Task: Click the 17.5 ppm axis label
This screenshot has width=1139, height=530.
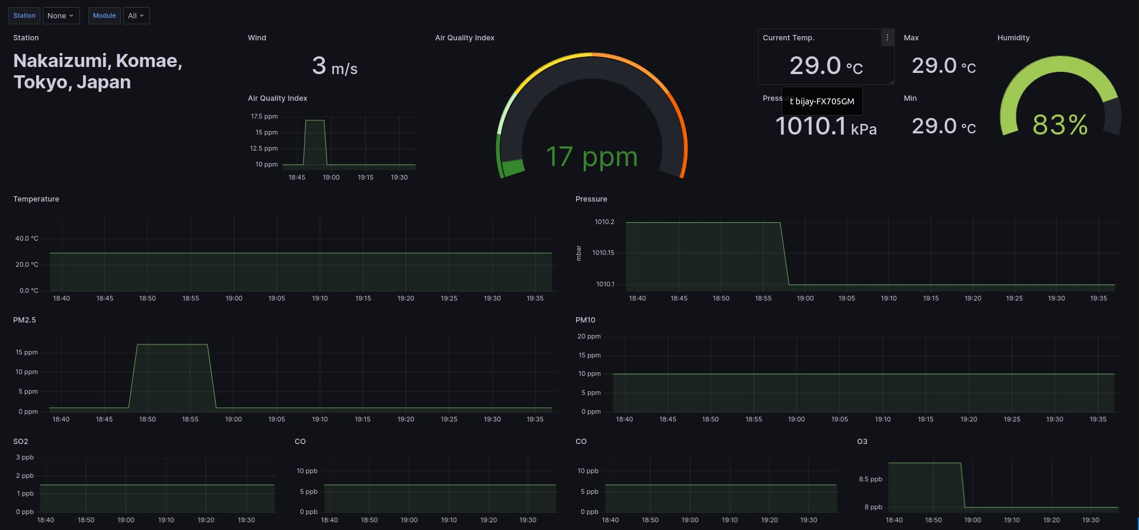Action: coord(264,116)
